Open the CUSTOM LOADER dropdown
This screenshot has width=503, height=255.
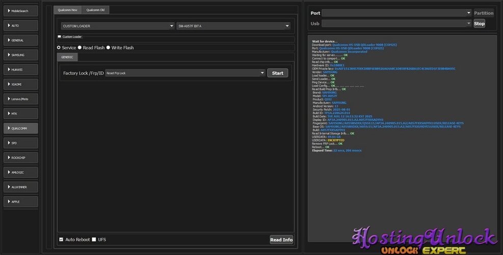[118, 26]
